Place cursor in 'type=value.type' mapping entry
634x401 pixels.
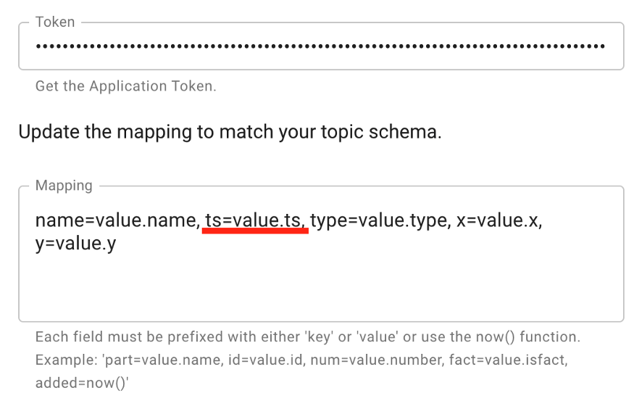377,221
